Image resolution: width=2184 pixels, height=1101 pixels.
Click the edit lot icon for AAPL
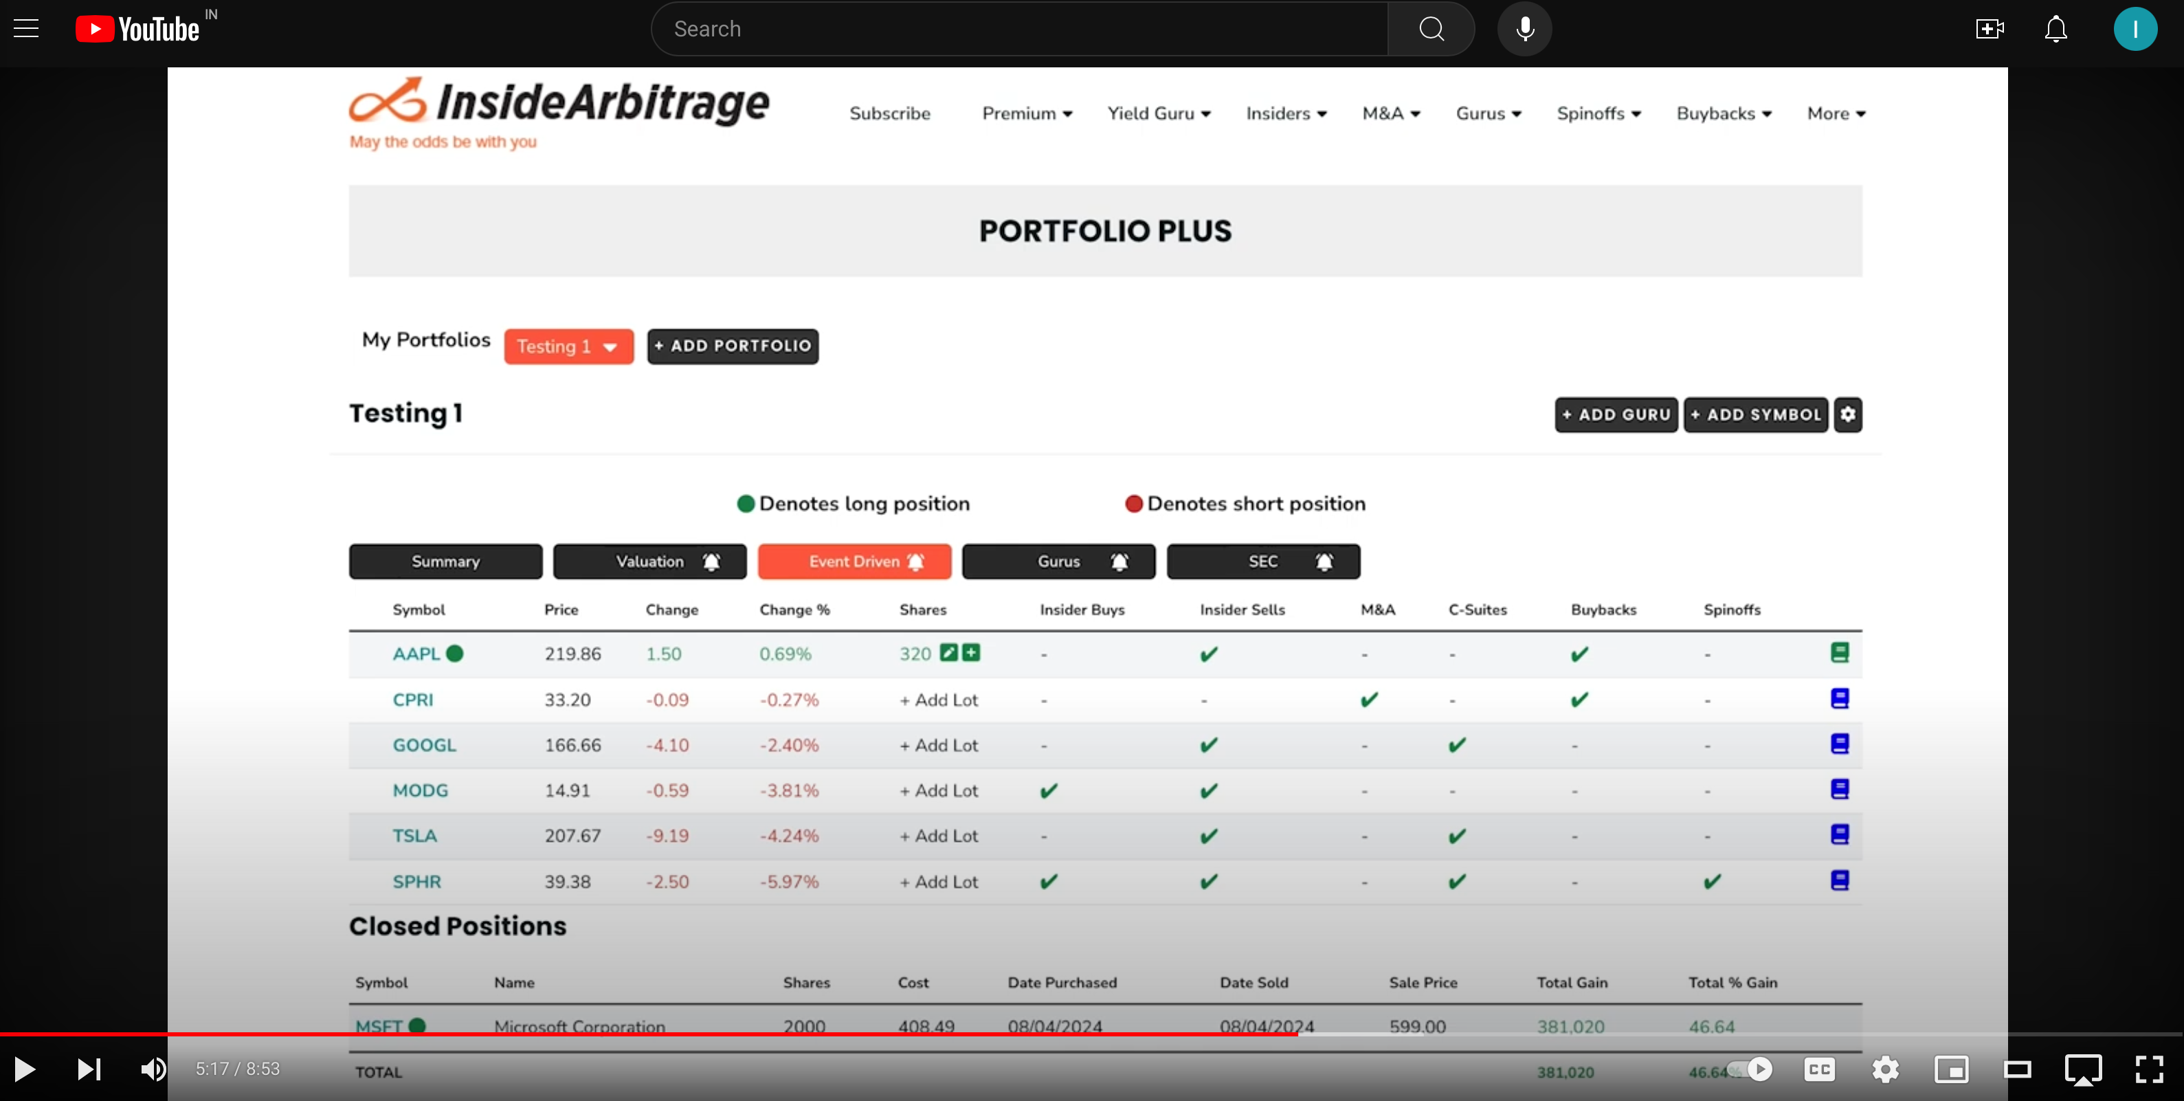[949, 653]
